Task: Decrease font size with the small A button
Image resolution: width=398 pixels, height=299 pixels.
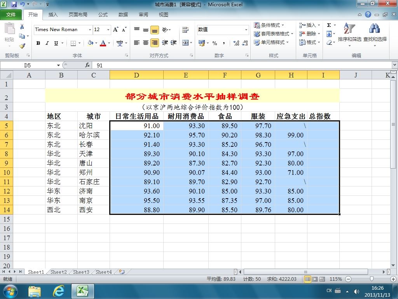Action: 124,30
